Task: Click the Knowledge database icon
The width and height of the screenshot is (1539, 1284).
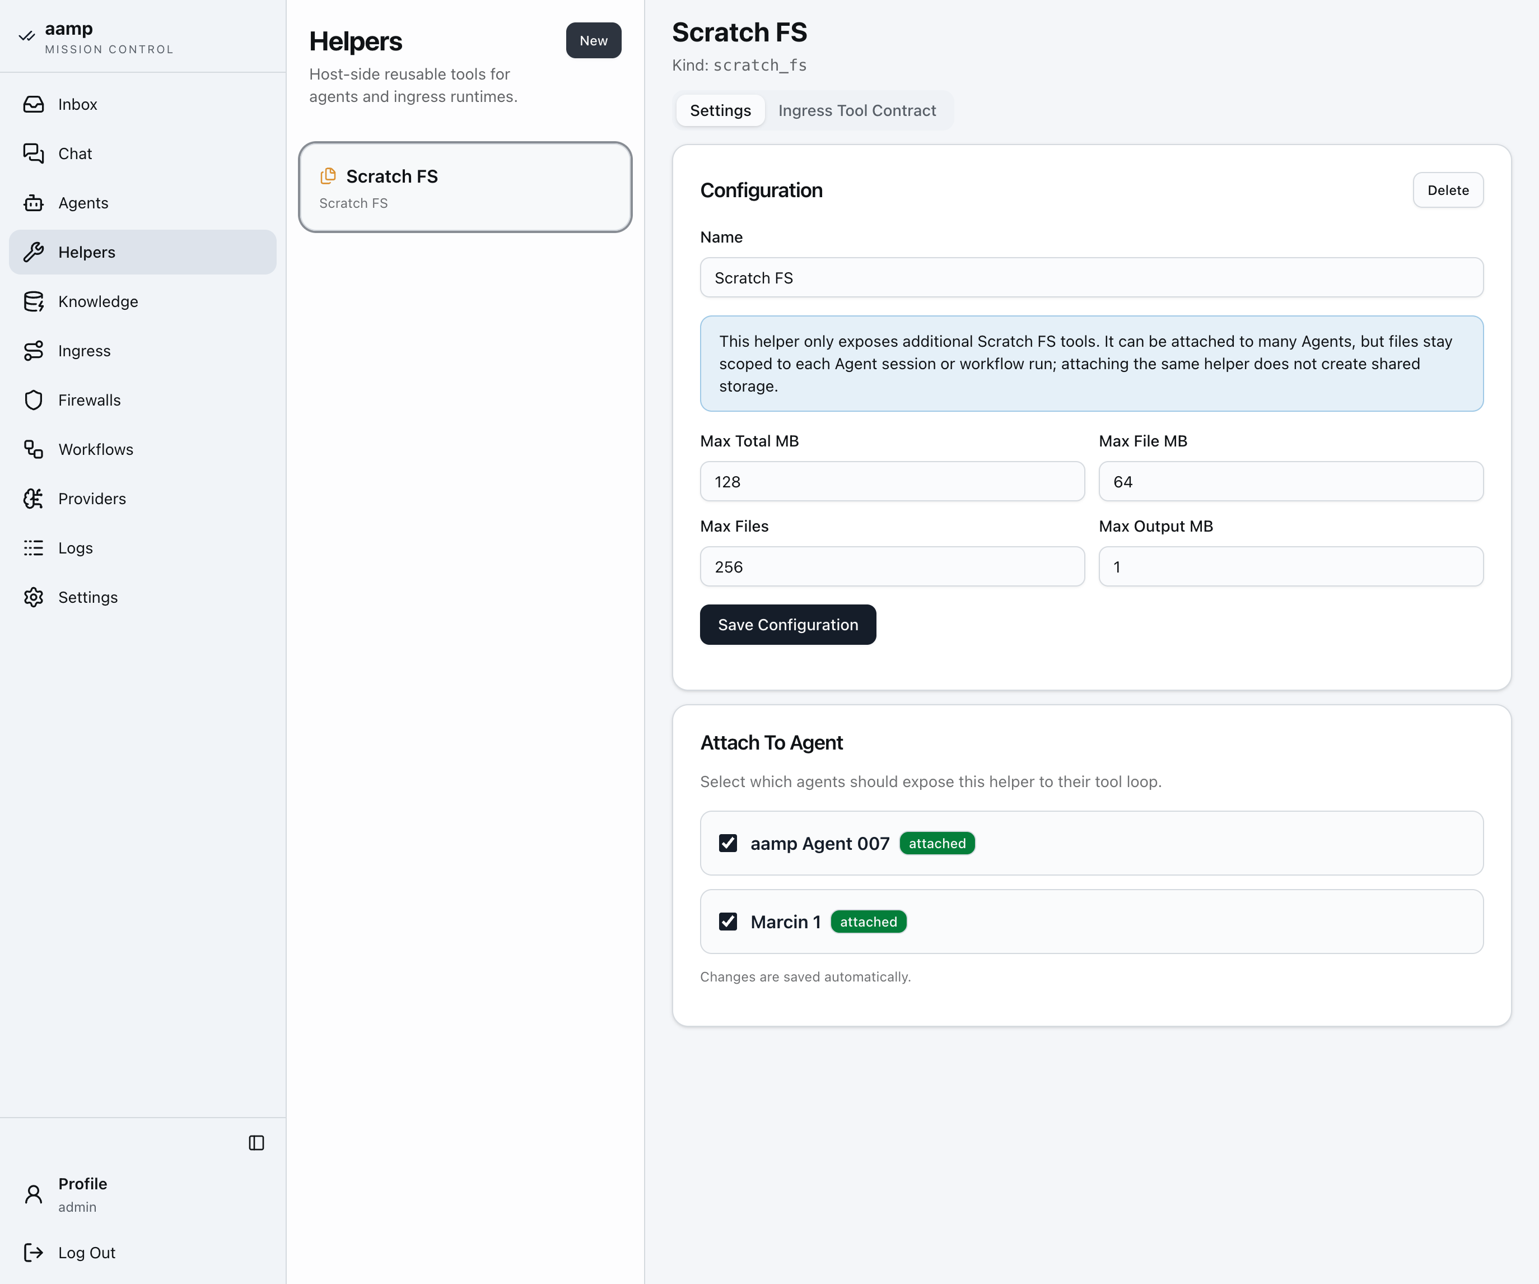Action: pyautogui.click(x=34, y=301)
